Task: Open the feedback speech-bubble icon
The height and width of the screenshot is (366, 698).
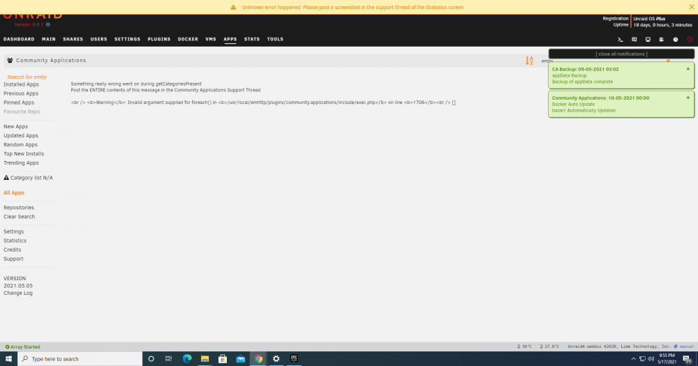Action: (x=634, y=40)
